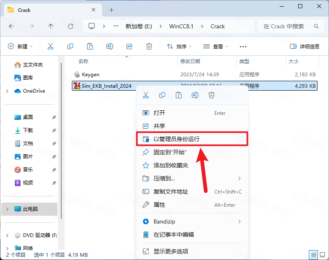Choose 显示更多选项 in the context menu

(171, 251)
